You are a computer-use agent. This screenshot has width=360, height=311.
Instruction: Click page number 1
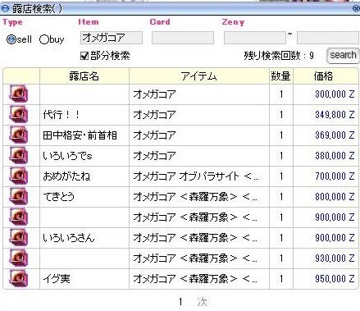180,302
